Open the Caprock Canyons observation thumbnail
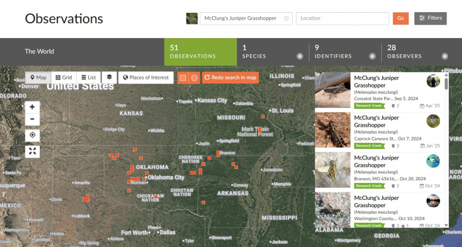 [333, 130]
